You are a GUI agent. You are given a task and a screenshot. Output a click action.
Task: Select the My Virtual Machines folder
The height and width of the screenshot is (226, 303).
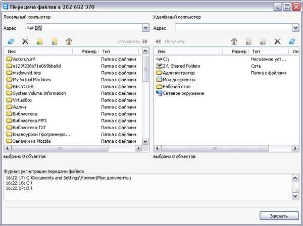click(x=28, y=80)
